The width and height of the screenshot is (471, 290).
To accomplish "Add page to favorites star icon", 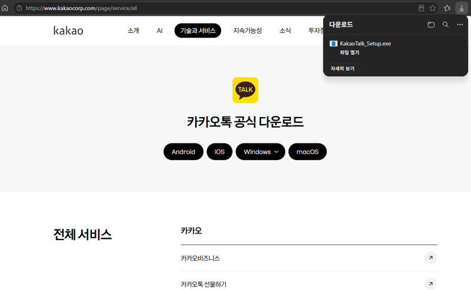I will [x=433, y=8].
